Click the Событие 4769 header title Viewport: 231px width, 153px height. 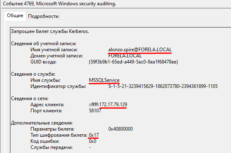click(x=59, y=4)
